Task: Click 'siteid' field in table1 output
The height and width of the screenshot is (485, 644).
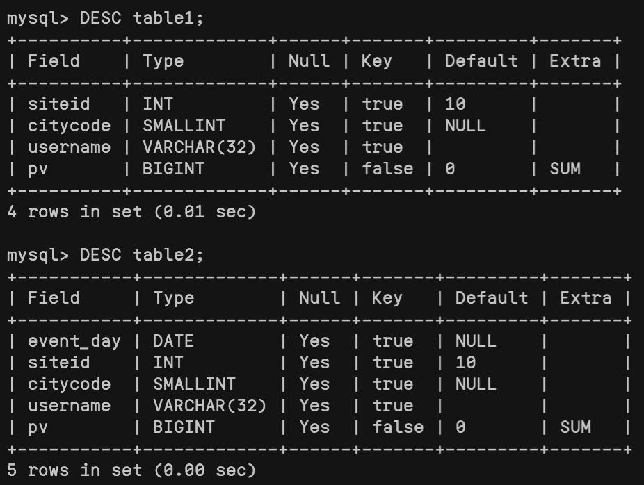Action: click(58, 104)
